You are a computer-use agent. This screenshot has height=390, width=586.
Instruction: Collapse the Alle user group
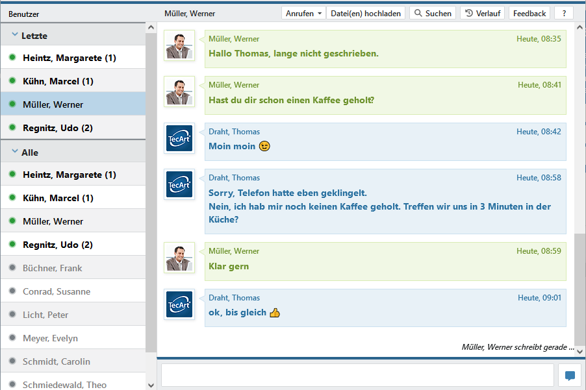click(x=15, y=152)
